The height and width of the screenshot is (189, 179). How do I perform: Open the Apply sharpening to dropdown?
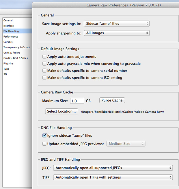point(117,33)
